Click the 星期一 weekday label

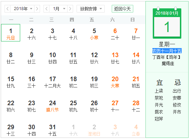pyautogui.click(x=167, y=44)
